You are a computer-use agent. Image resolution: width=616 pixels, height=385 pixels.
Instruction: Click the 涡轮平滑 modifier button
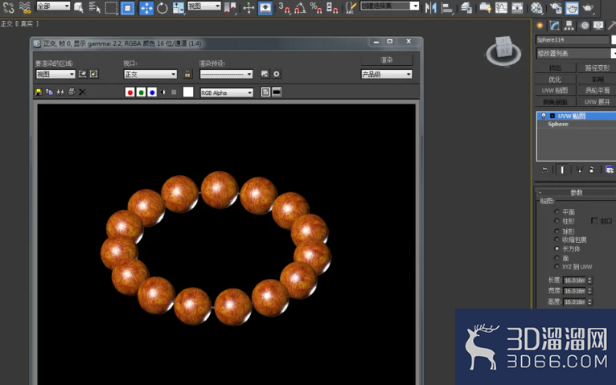[x=598, y=90]
